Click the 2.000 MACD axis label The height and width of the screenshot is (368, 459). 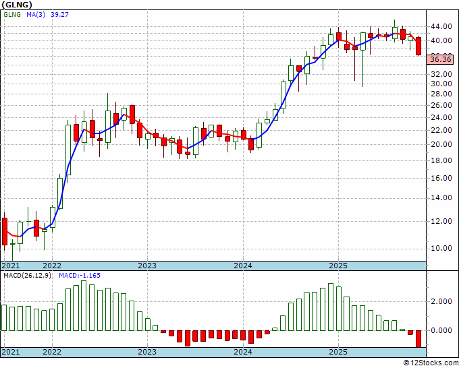[x=441, y=302]
